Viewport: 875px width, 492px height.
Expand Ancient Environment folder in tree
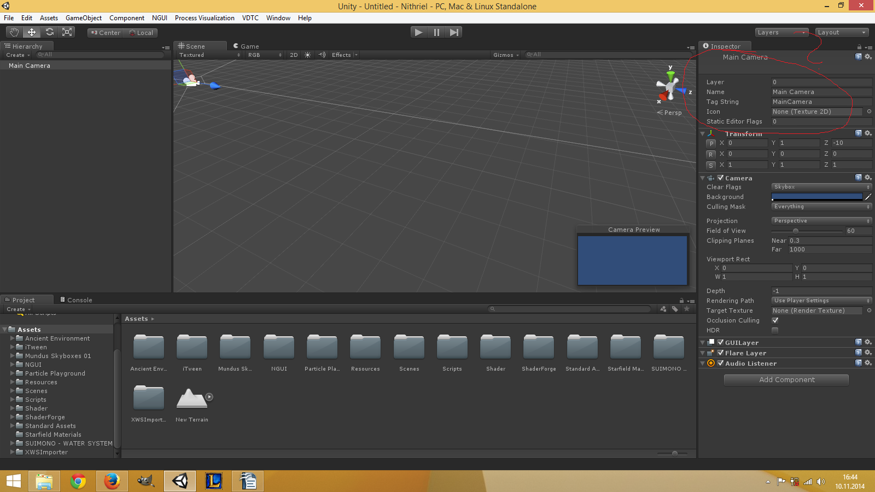[13, 338]
